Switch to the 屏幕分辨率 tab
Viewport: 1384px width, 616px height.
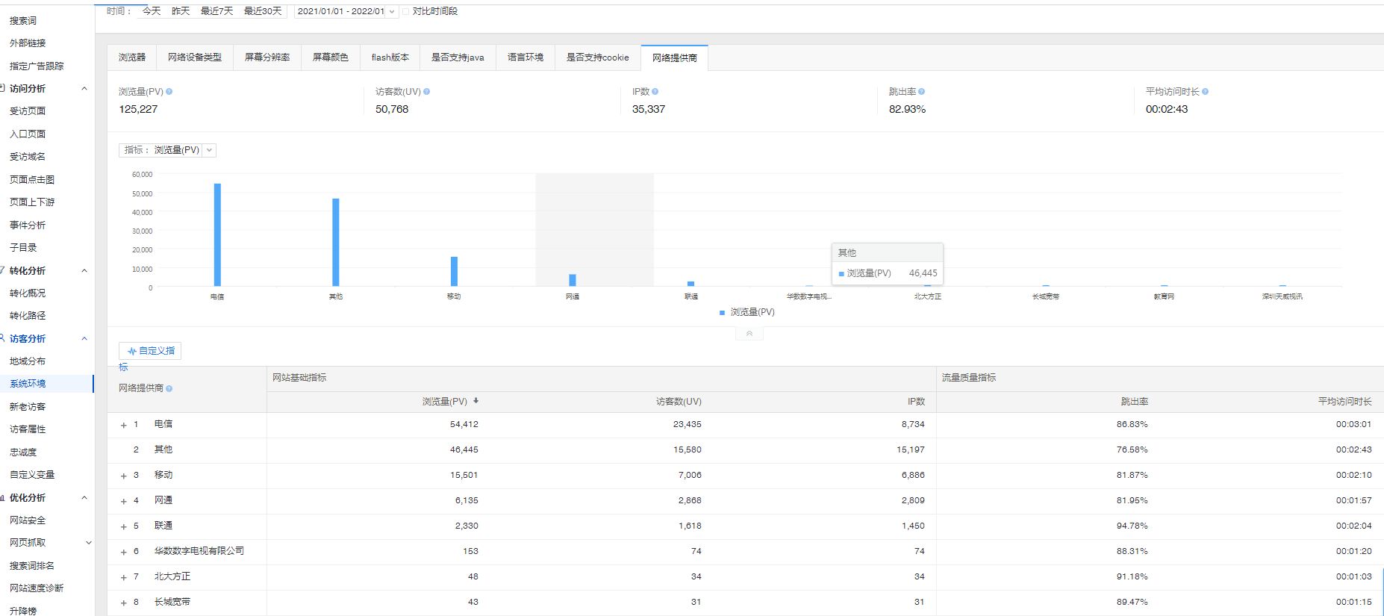[267, 57]
